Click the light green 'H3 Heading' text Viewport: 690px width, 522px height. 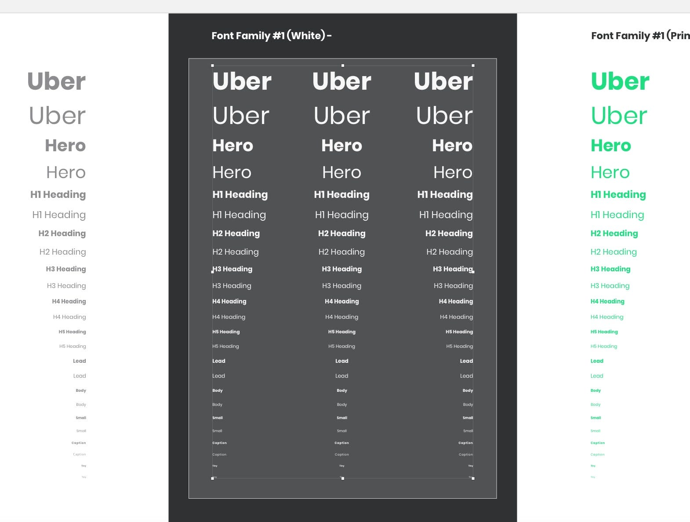pyautogui.click(x=610, y=286)
